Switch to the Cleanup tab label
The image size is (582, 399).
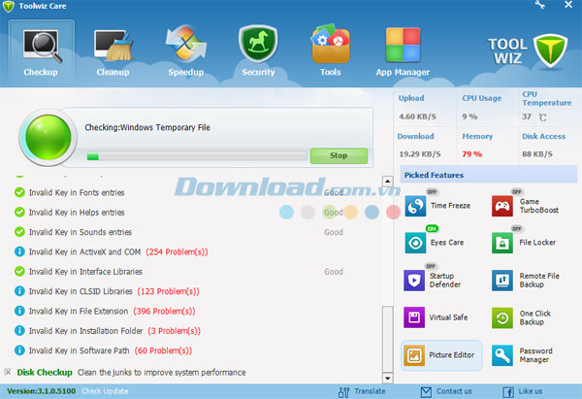(x=113, y=72)
